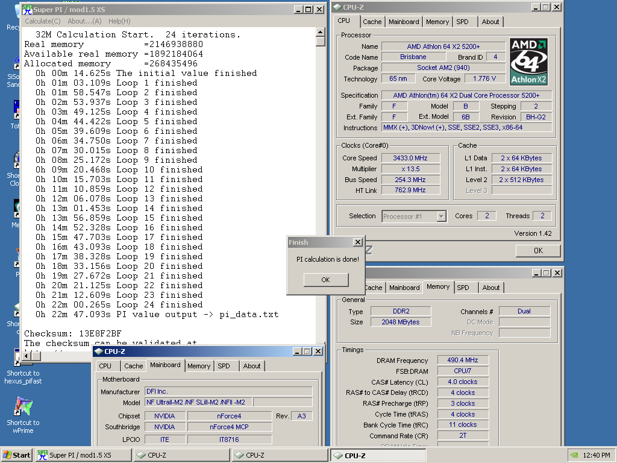Open the Help(H) menu in Super PI

click(119, 21)
